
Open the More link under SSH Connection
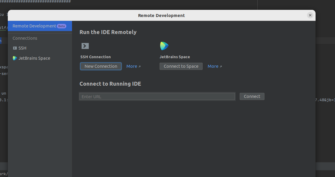click(131, 66)
